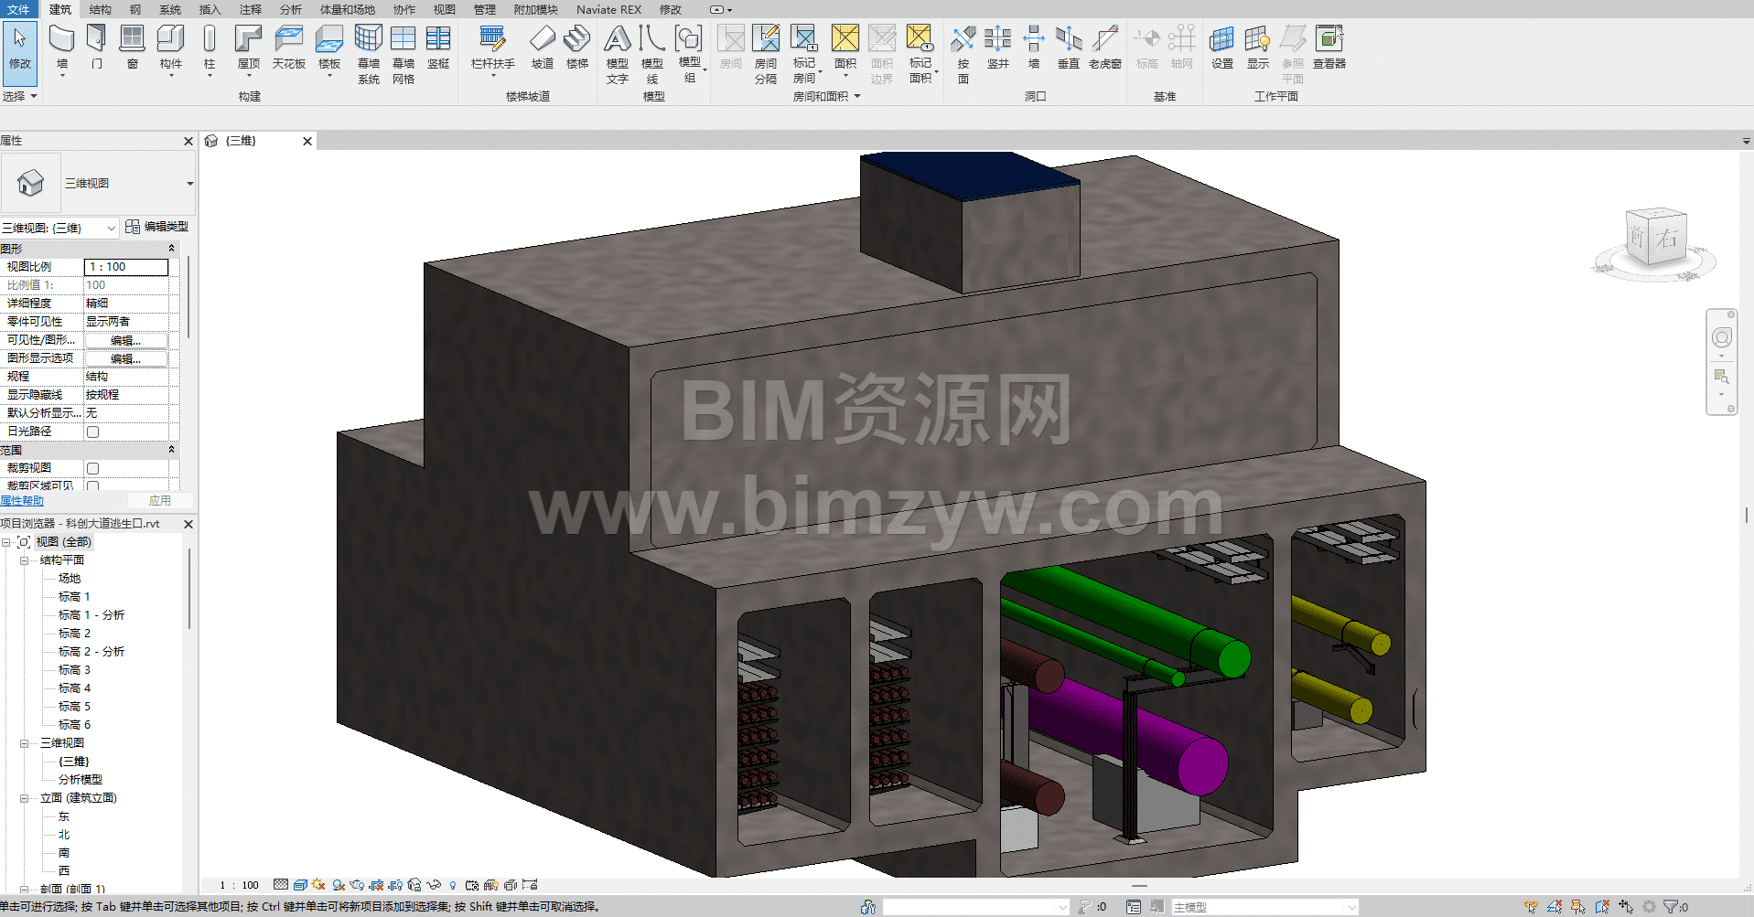Open the 属性帮助 link
This screenshot has width=1754, height=917.
coord(22,501)
